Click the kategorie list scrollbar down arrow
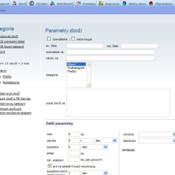 click(x=88, y=85)
